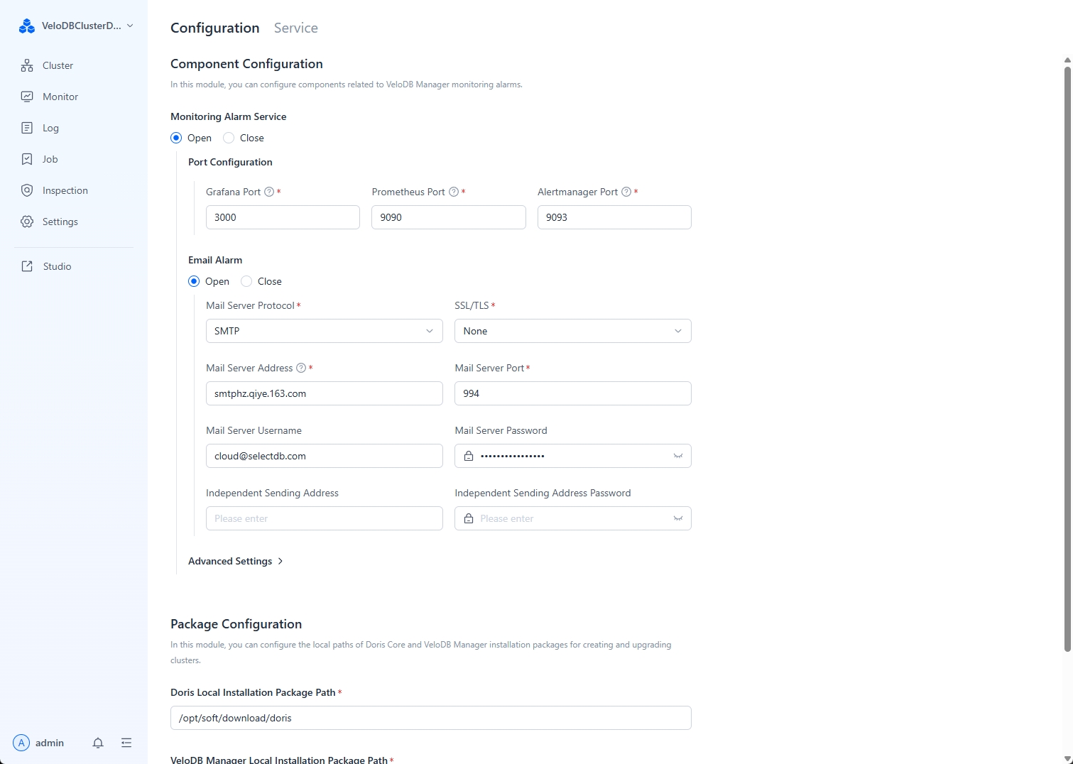Open Settings from the sidebar
The image size is (1073, 764).
pyautogui.click(x=60, y=222)
